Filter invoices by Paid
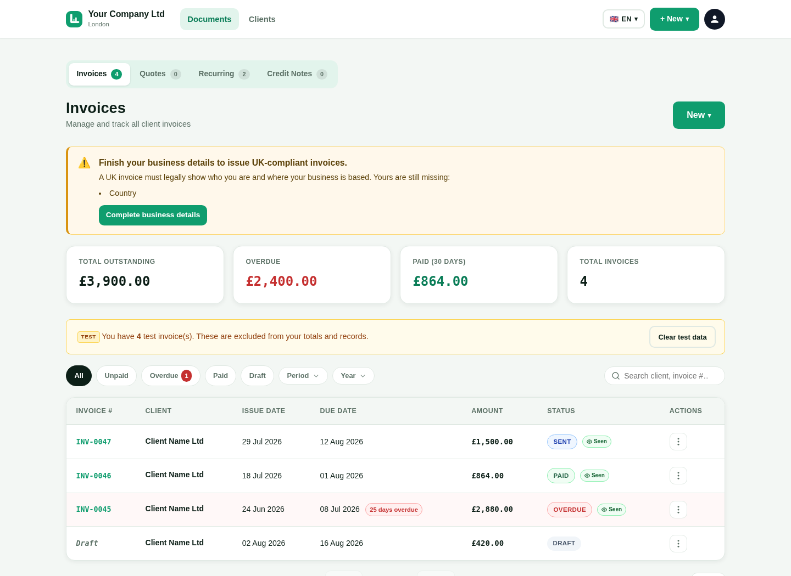Viewport: 791px width, 576px height. point(220,376)
